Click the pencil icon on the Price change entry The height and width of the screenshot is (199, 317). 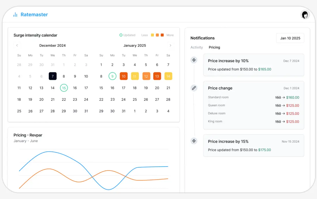pos(194,88)
